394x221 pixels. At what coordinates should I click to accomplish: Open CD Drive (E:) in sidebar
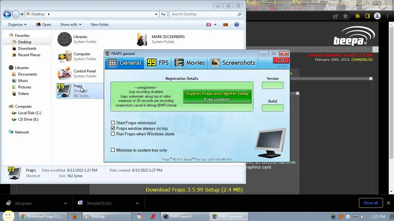pyautogui.click(x=28, y=119)
